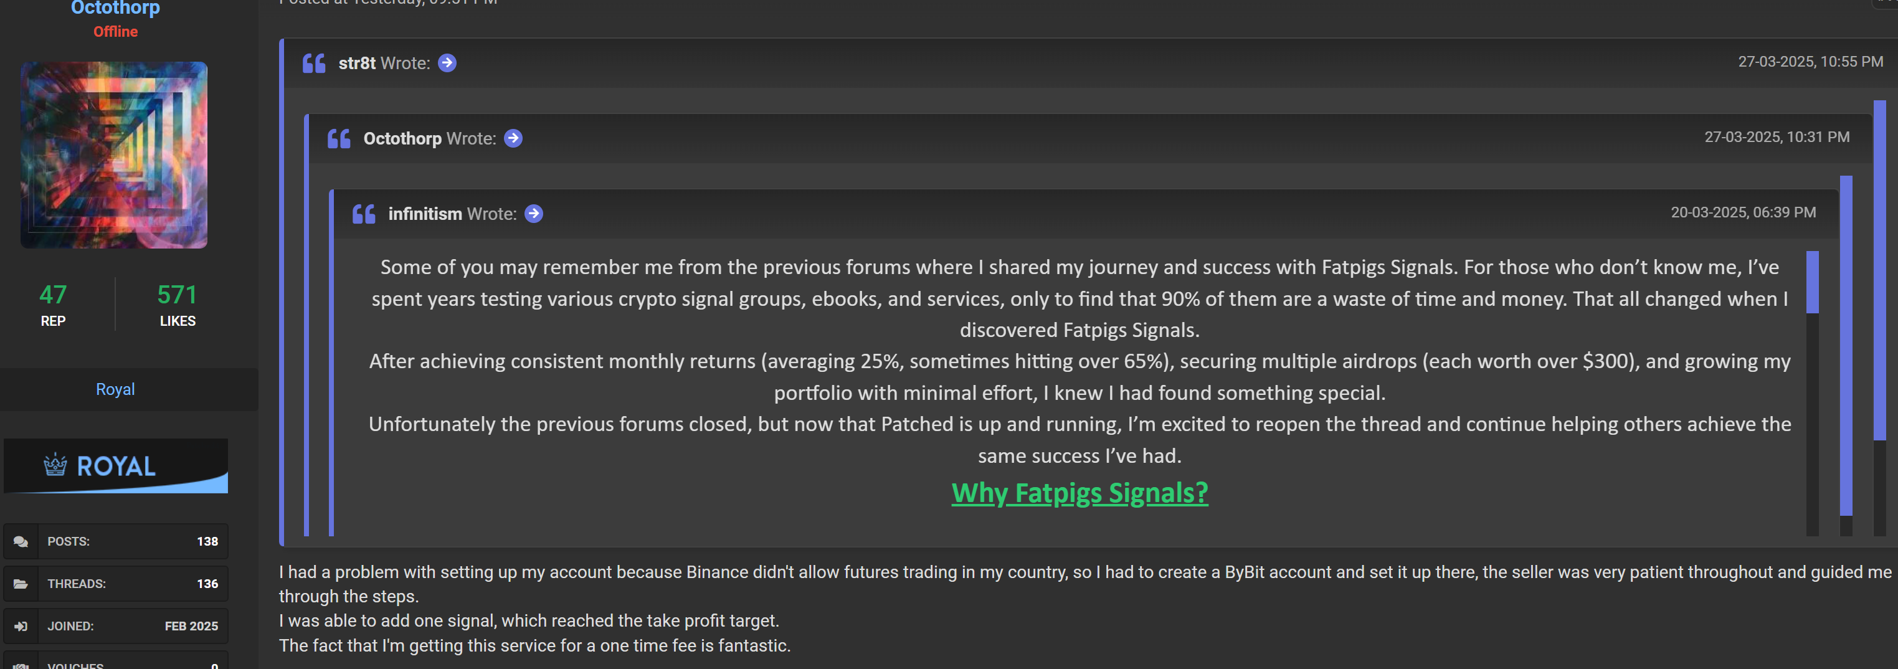This screenshot has width=1898, height=669.
Task: Click the joined sign-in arrow icon
Action: [x=21, y=626]
